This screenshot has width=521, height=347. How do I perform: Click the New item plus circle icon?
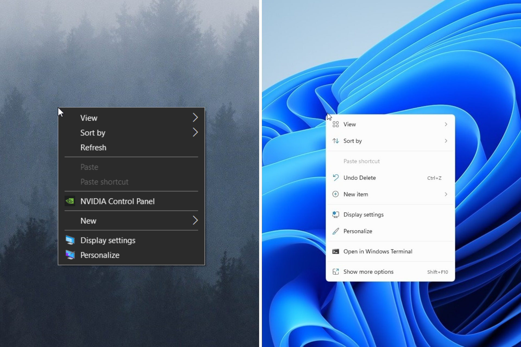click(336, 194)
